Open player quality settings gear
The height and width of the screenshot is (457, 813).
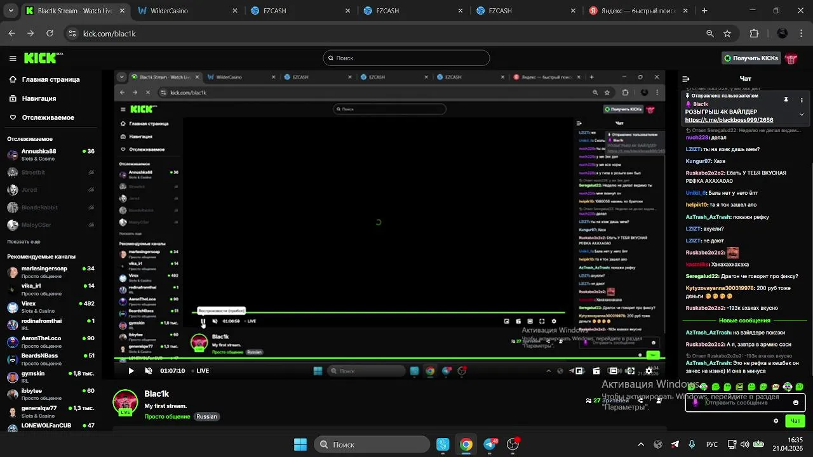pyautogui.click(x=649, y=371)
